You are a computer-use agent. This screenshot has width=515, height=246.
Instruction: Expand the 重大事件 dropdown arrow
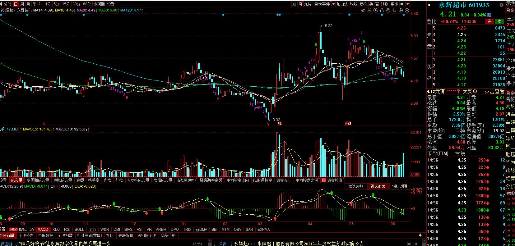[333, 4]
